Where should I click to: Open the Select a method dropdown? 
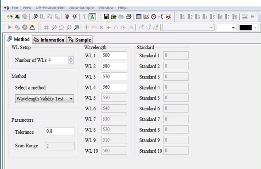[x=44, y=99]
